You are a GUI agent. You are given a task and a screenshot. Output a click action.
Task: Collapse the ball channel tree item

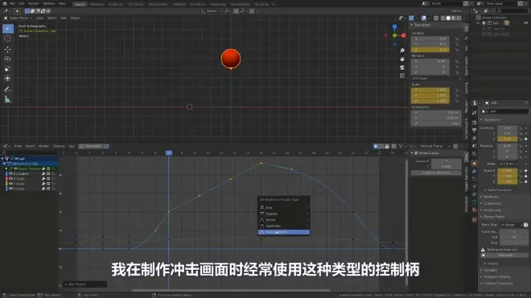point(2,158)
